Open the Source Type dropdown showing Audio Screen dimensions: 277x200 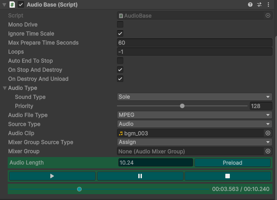pos(194,124)
